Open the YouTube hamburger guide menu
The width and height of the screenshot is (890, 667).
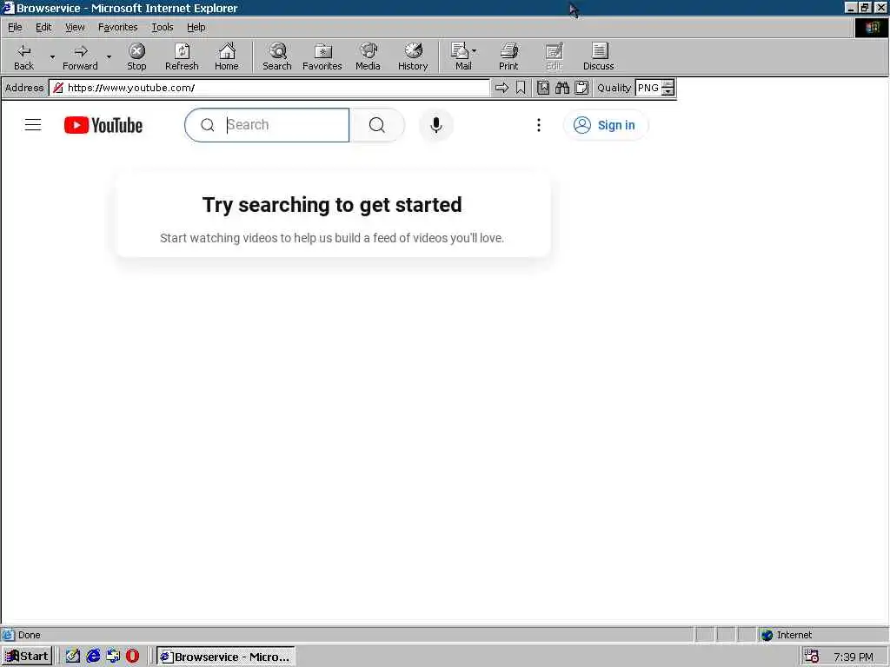pos(33,125)
